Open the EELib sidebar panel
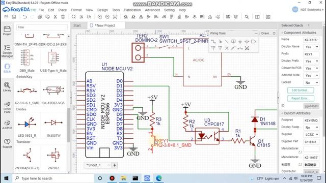This screenshot has width=326, height=183. click(7, 68)
